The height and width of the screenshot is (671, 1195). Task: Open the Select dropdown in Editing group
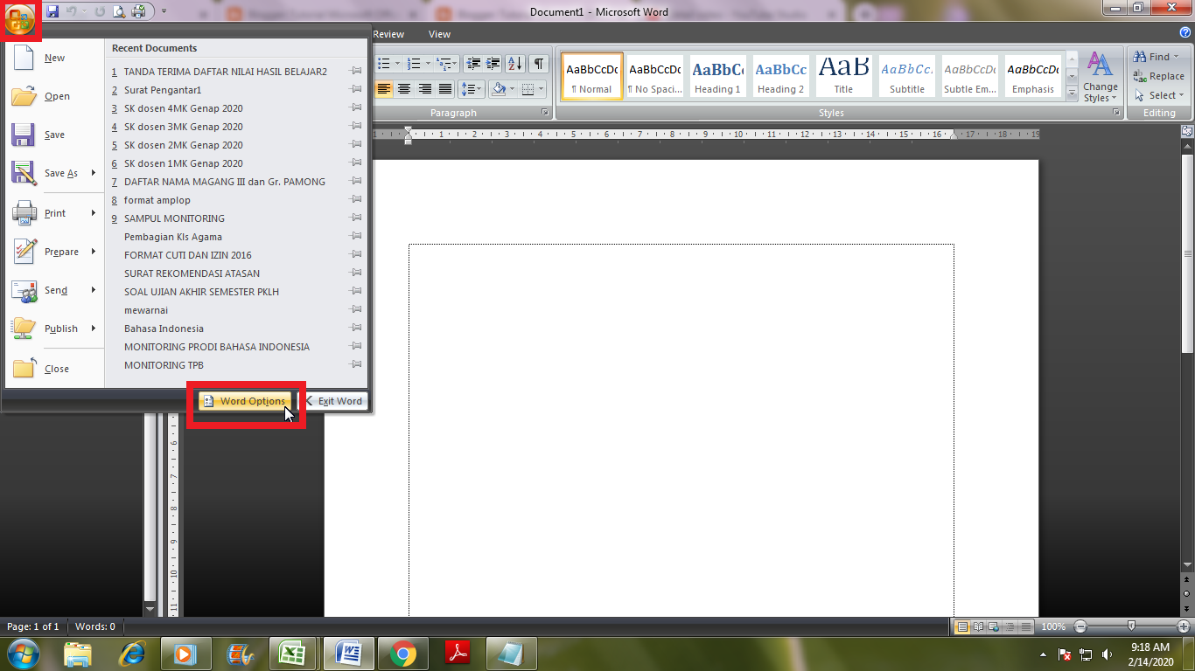1158,95
